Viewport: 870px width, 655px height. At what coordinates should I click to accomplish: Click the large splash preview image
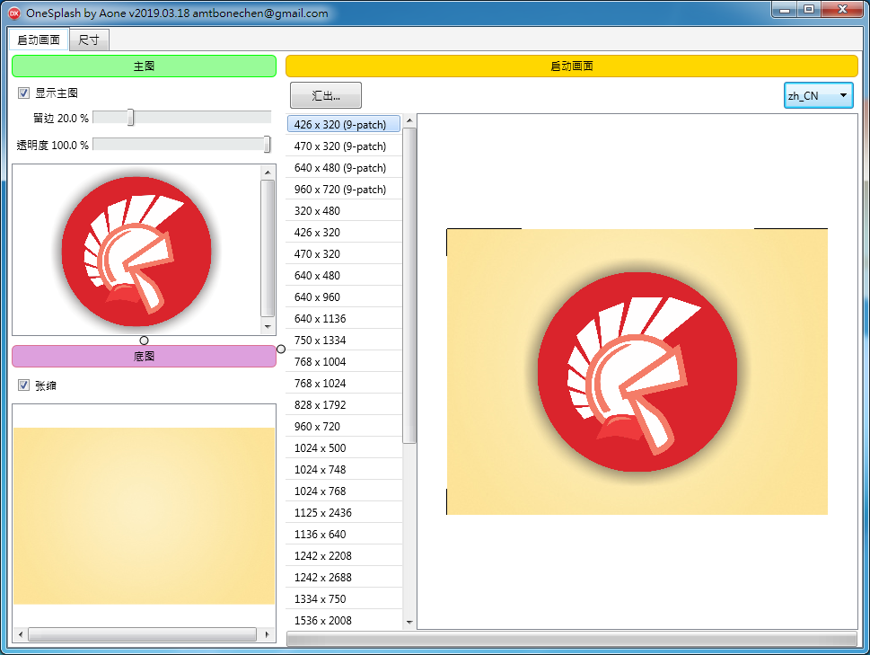[637, 371]
